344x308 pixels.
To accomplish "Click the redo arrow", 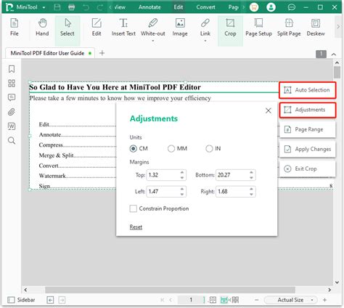I will [100, 7].
